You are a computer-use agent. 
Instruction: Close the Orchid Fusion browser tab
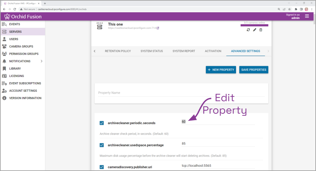pyautogui.click(x=39, y=3)
